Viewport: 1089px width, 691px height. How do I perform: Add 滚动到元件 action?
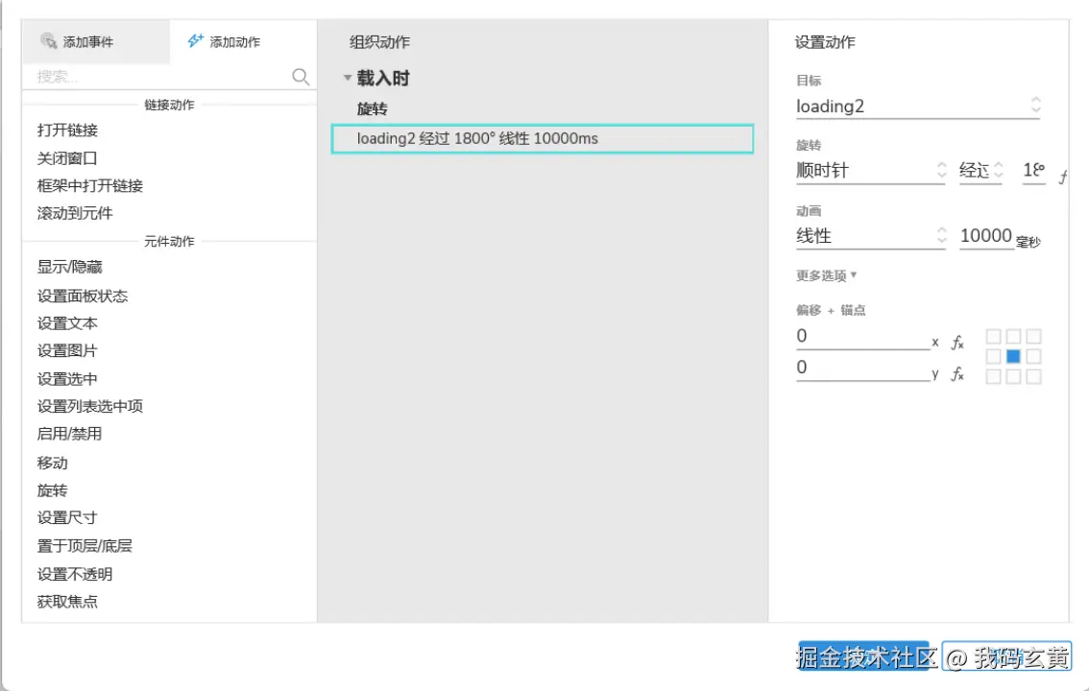pos(75,214)
